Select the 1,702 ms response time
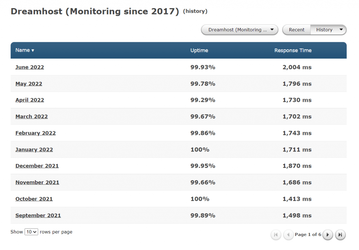The height and width of the screenshot is (250, 359). tap(297, 117)
